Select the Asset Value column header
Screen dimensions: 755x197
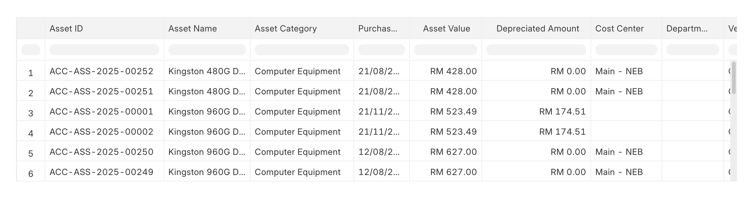[446, 28]
